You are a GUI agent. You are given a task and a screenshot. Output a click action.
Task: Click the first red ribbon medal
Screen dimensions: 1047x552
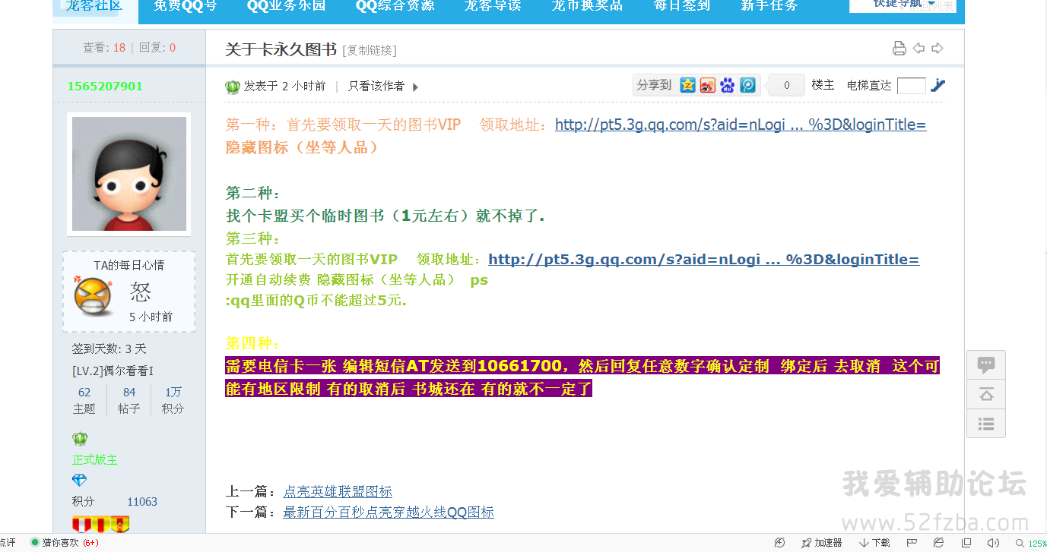point(82,524)
